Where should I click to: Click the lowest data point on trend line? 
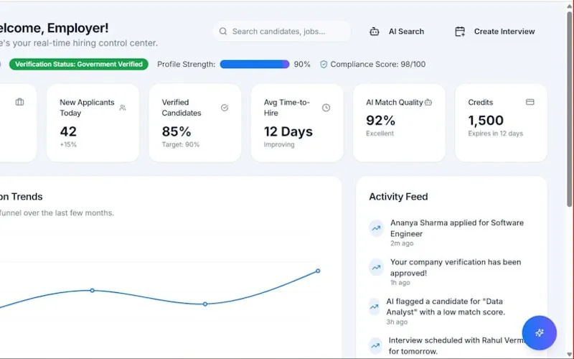pos(205,304)
